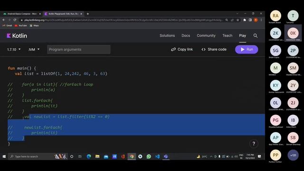Click Share code
This screenshot has width=304, height=171.
pos(214,49)
